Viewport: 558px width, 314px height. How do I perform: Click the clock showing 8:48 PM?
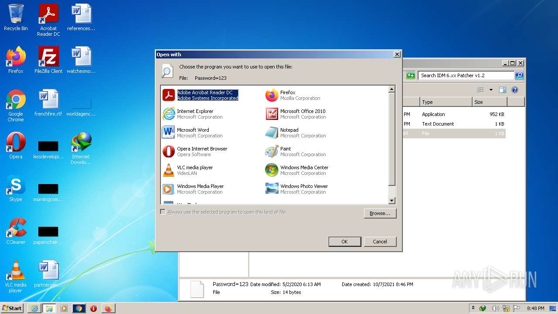pyautogui.click(x=535, y=308)
